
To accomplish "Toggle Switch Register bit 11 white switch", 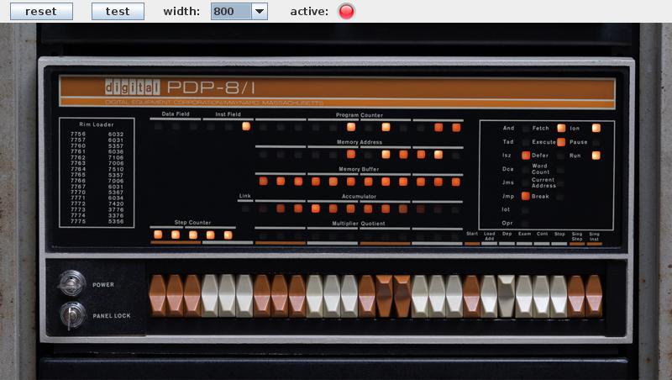I will 454,296.
